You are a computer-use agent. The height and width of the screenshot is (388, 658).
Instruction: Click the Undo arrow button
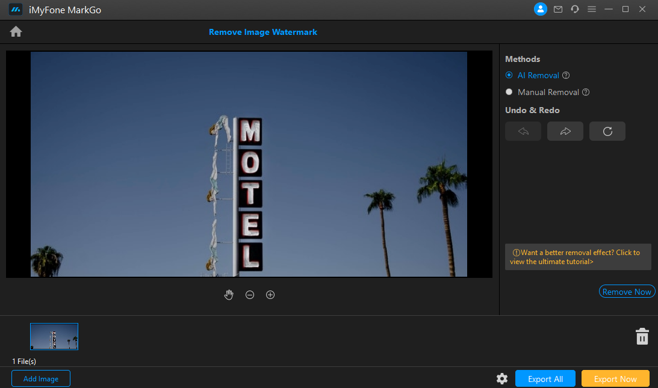point(523,131)
